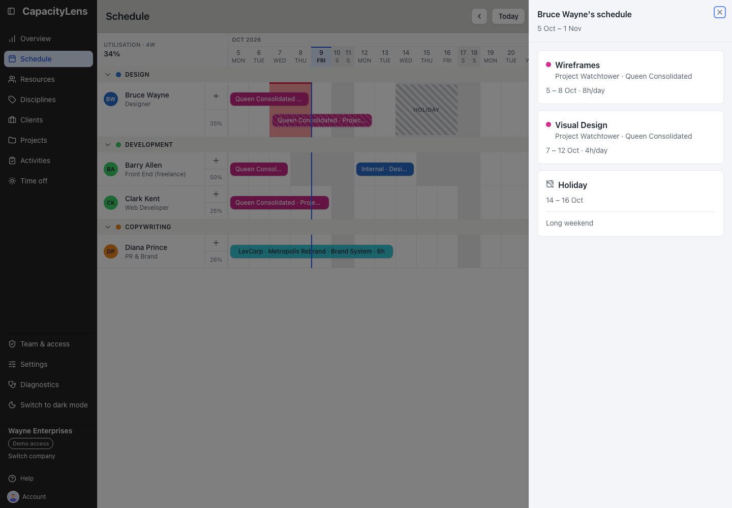Click the Clients briefcase icon
732x508 pixels.
coord(12,120)
